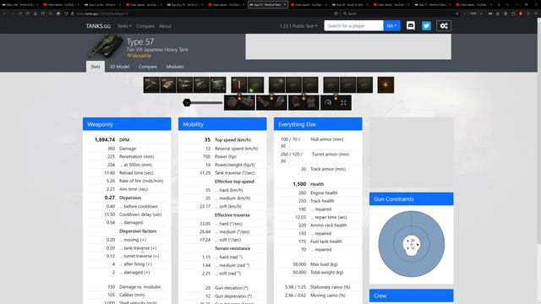Open the first empty equipment slot
The image size is (541, 304).
(x=277, y=84)
